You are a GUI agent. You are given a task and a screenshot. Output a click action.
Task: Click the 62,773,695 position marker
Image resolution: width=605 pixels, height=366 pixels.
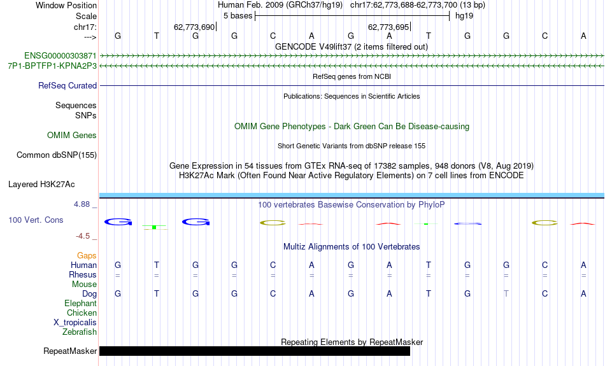[x=388, y=27]
